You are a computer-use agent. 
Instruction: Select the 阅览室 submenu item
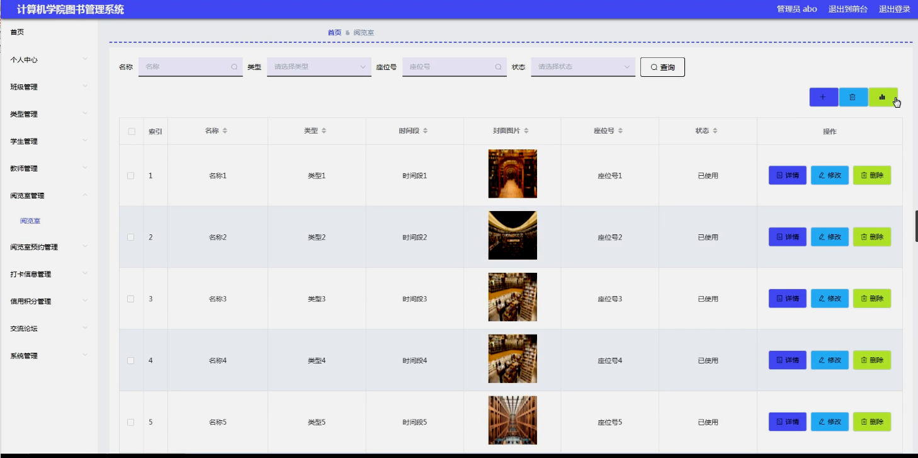[30, 222]
